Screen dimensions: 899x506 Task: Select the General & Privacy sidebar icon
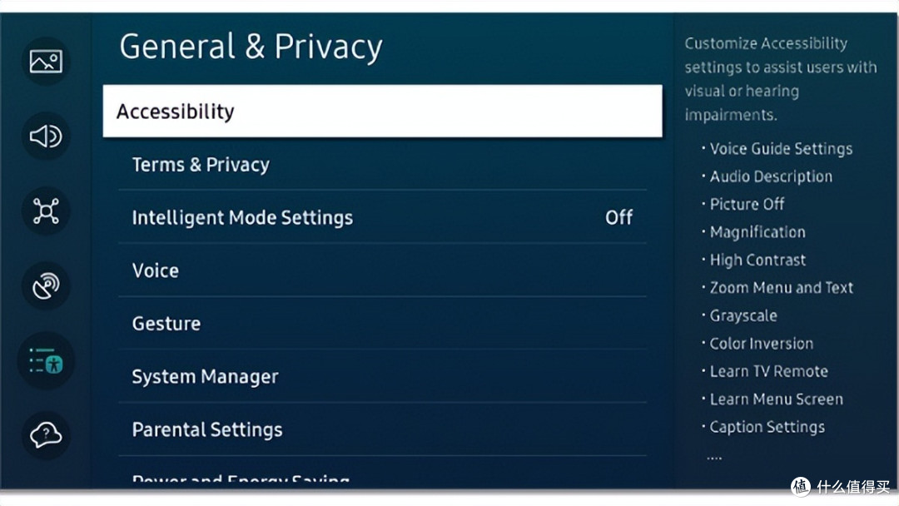(46, 361)
